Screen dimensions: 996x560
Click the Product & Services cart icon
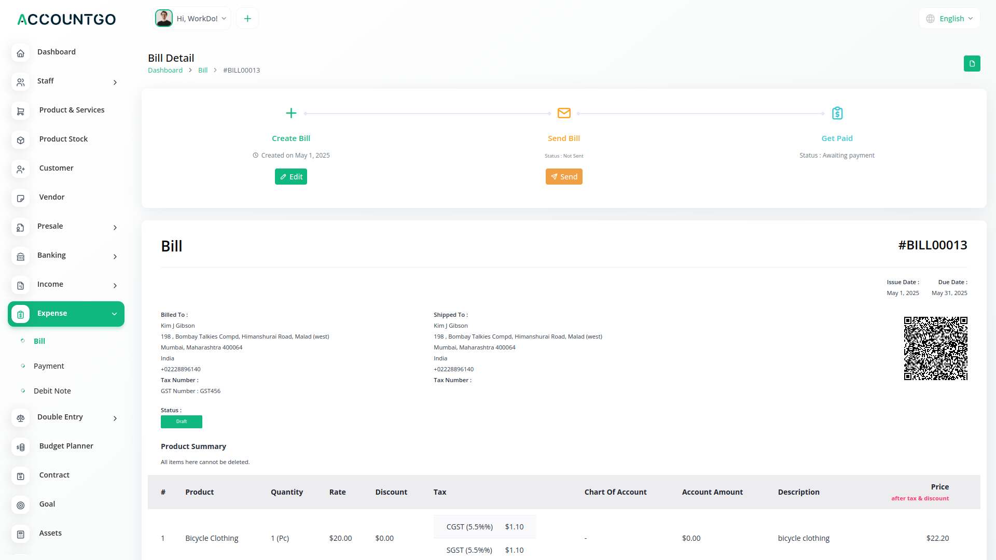(21, 111)
